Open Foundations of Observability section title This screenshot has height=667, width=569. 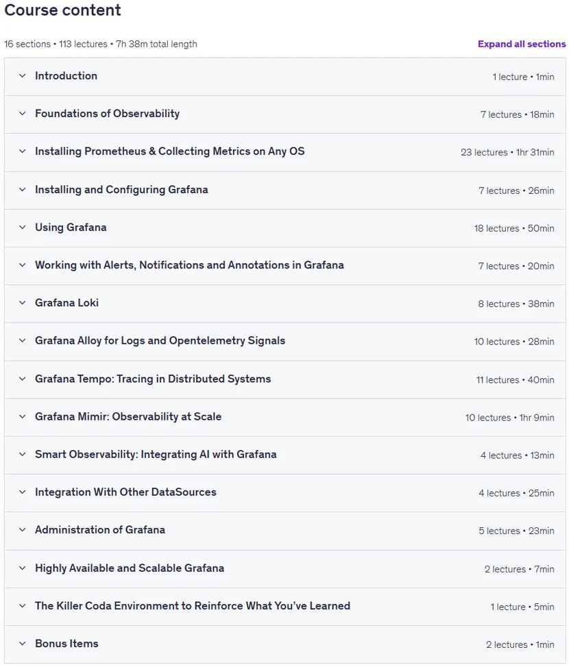pos(108,114)
